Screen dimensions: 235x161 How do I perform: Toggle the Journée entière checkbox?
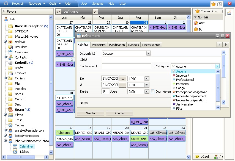click(152, 91)
